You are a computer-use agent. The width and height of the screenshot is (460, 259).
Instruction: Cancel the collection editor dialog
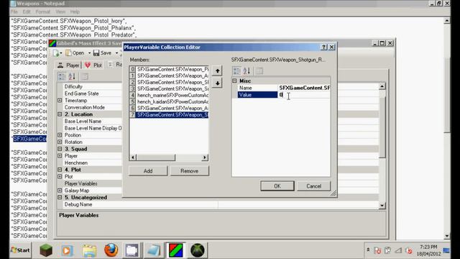click(313, 186)
